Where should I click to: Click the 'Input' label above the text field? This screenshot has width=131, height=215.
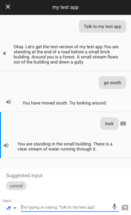pyautogui.click(x=7, y=201)
